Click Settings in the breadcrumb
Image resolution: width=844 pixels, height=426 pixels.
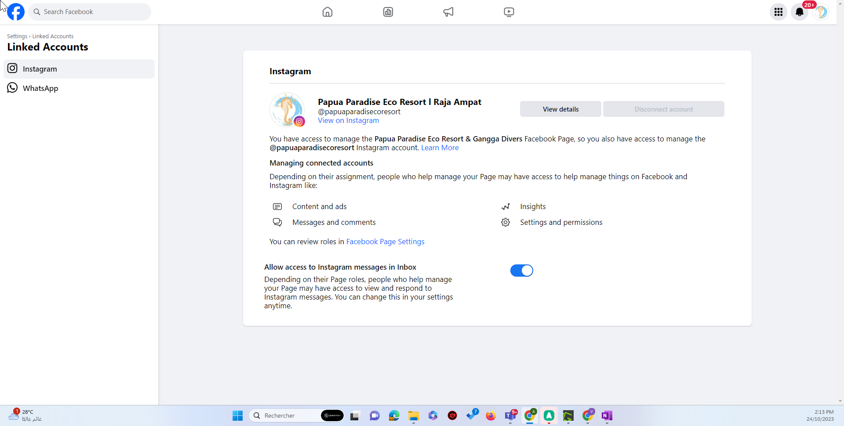(17, 36)
